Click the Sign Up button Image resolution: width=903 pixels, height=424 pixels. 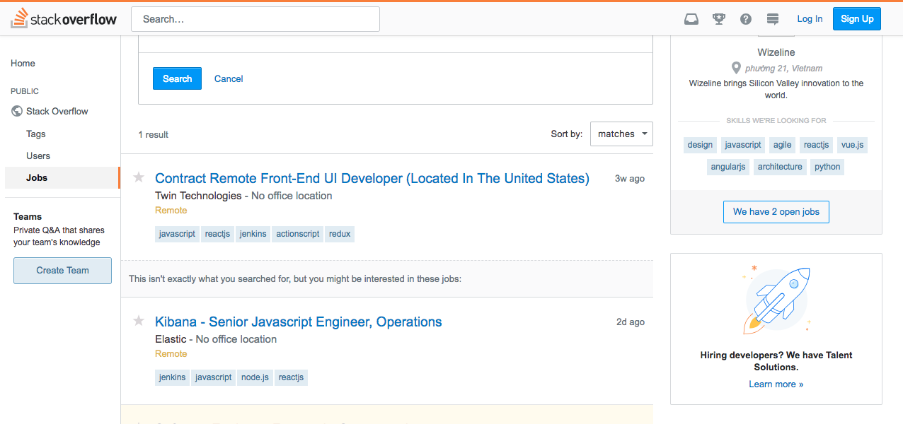[856, 19]
